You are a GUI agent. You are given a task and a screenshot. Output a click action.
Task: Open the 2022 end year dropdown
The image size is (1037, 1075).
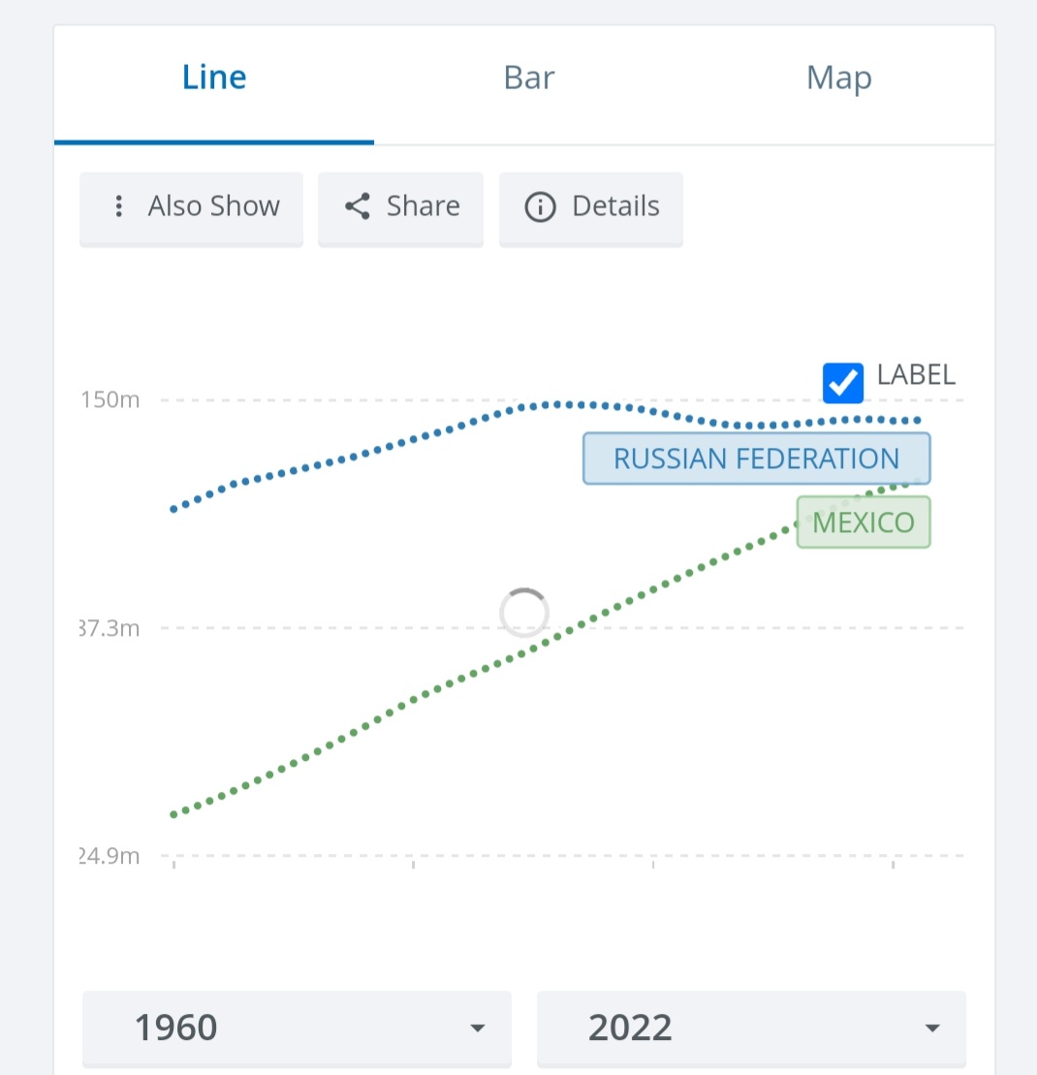[751, 1028]
